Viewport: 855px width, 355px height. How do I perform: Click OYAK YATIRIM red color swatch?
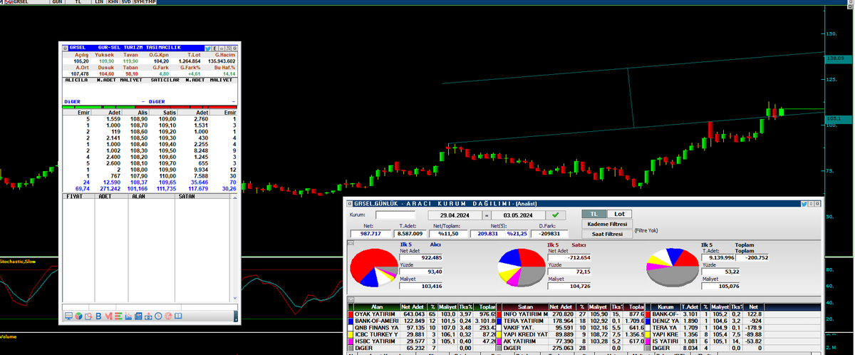coord(351,314)
